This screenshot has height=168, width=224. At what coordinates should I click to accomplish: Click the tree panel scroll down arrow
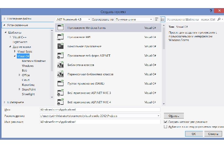pyautogui.click(x=52, y=97)
